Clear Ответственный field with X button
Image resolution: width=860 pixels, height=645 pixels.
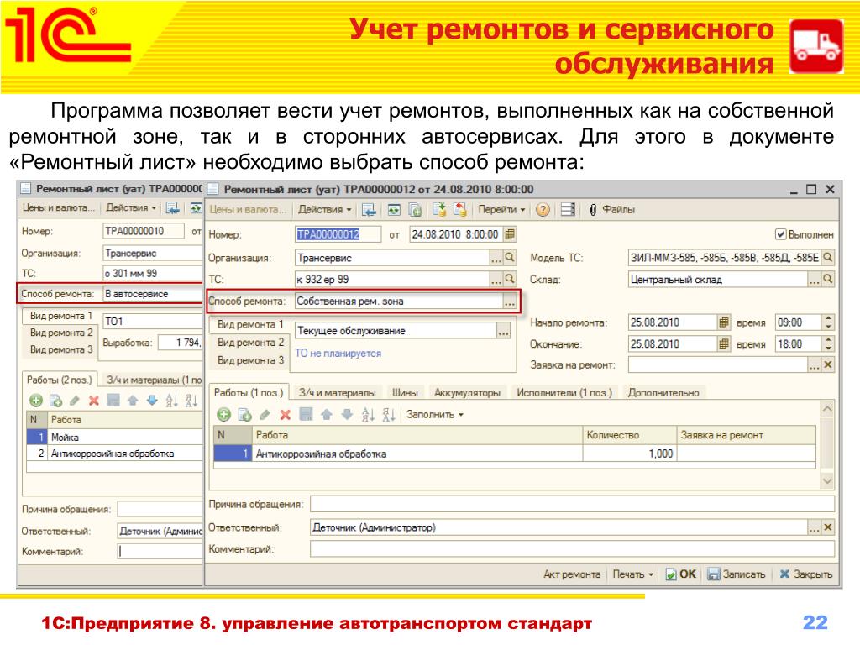(827, 527)
